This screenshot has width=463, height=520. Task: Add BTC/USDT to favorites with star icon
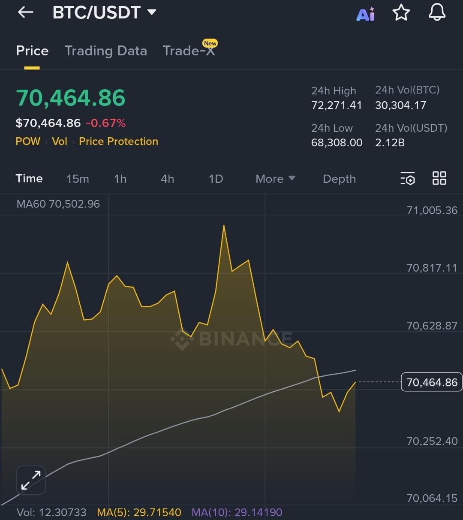(x=401, y=13)
